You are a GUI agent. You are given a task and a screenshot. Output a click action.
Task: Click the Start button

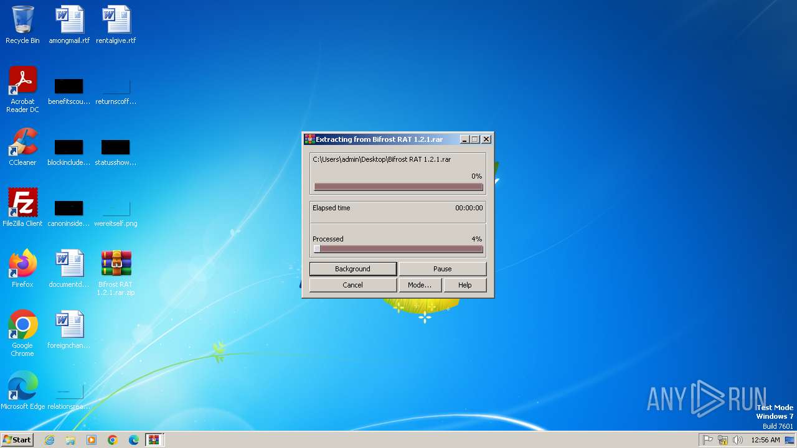tap(17, 440)
